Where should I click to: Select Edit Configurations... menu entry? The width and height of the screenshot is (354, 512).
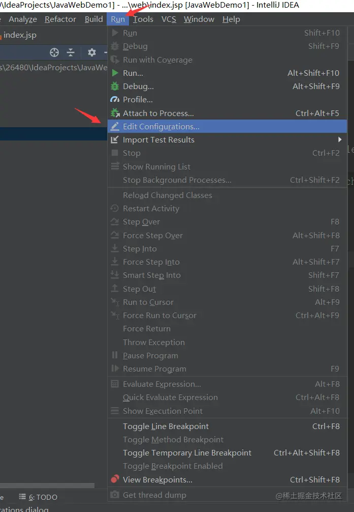point(161,126)
